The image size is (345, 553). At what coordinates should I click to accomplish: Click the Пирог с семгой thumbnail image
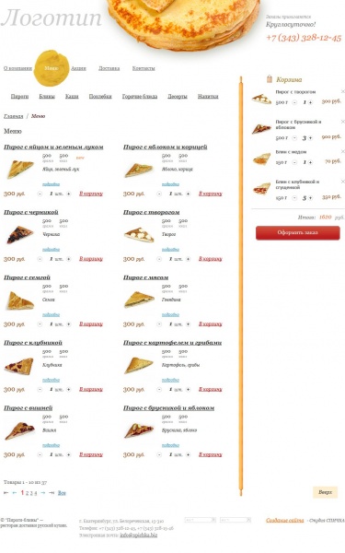(x=20, y=300)
